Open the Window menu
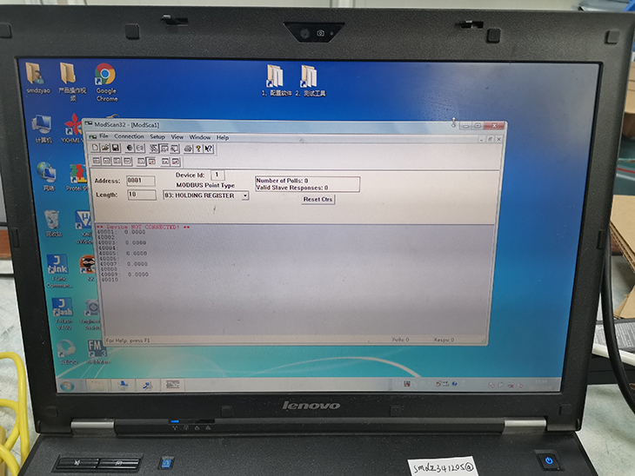 point(200,137)
